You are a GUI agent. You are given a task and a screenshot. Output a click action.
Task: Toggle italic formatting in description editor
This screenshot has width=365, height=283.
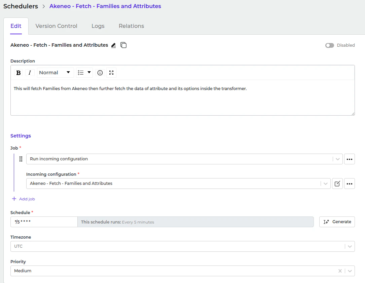click(30, 73)
